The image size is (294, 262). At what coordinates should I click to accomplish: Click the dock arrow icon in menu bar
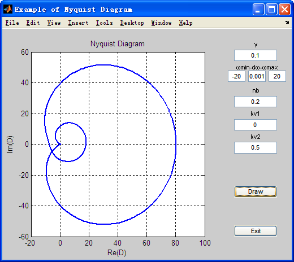coord(287,23)
